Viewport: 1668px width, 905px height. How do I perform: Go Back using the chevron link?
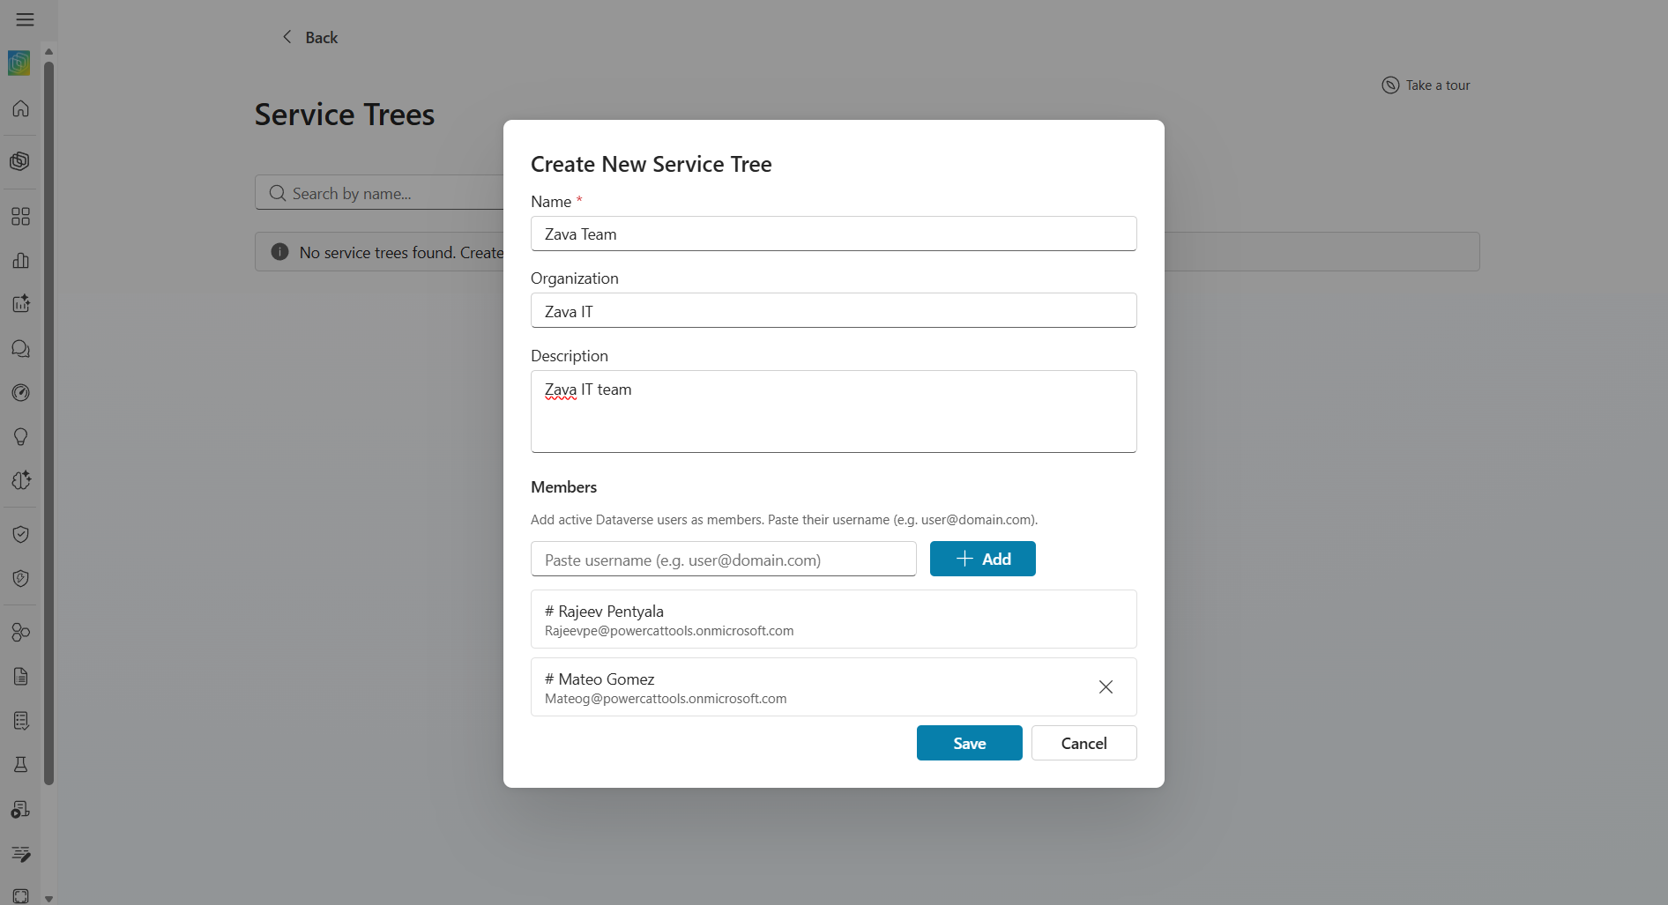(309, 37)
